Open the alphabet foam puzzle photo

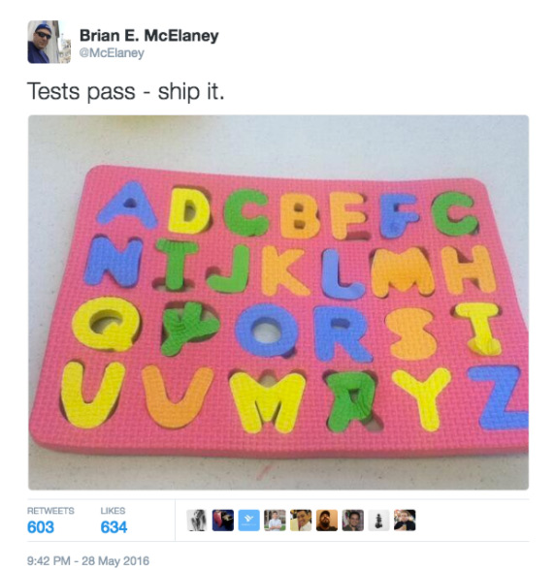[x=278, y=302]
